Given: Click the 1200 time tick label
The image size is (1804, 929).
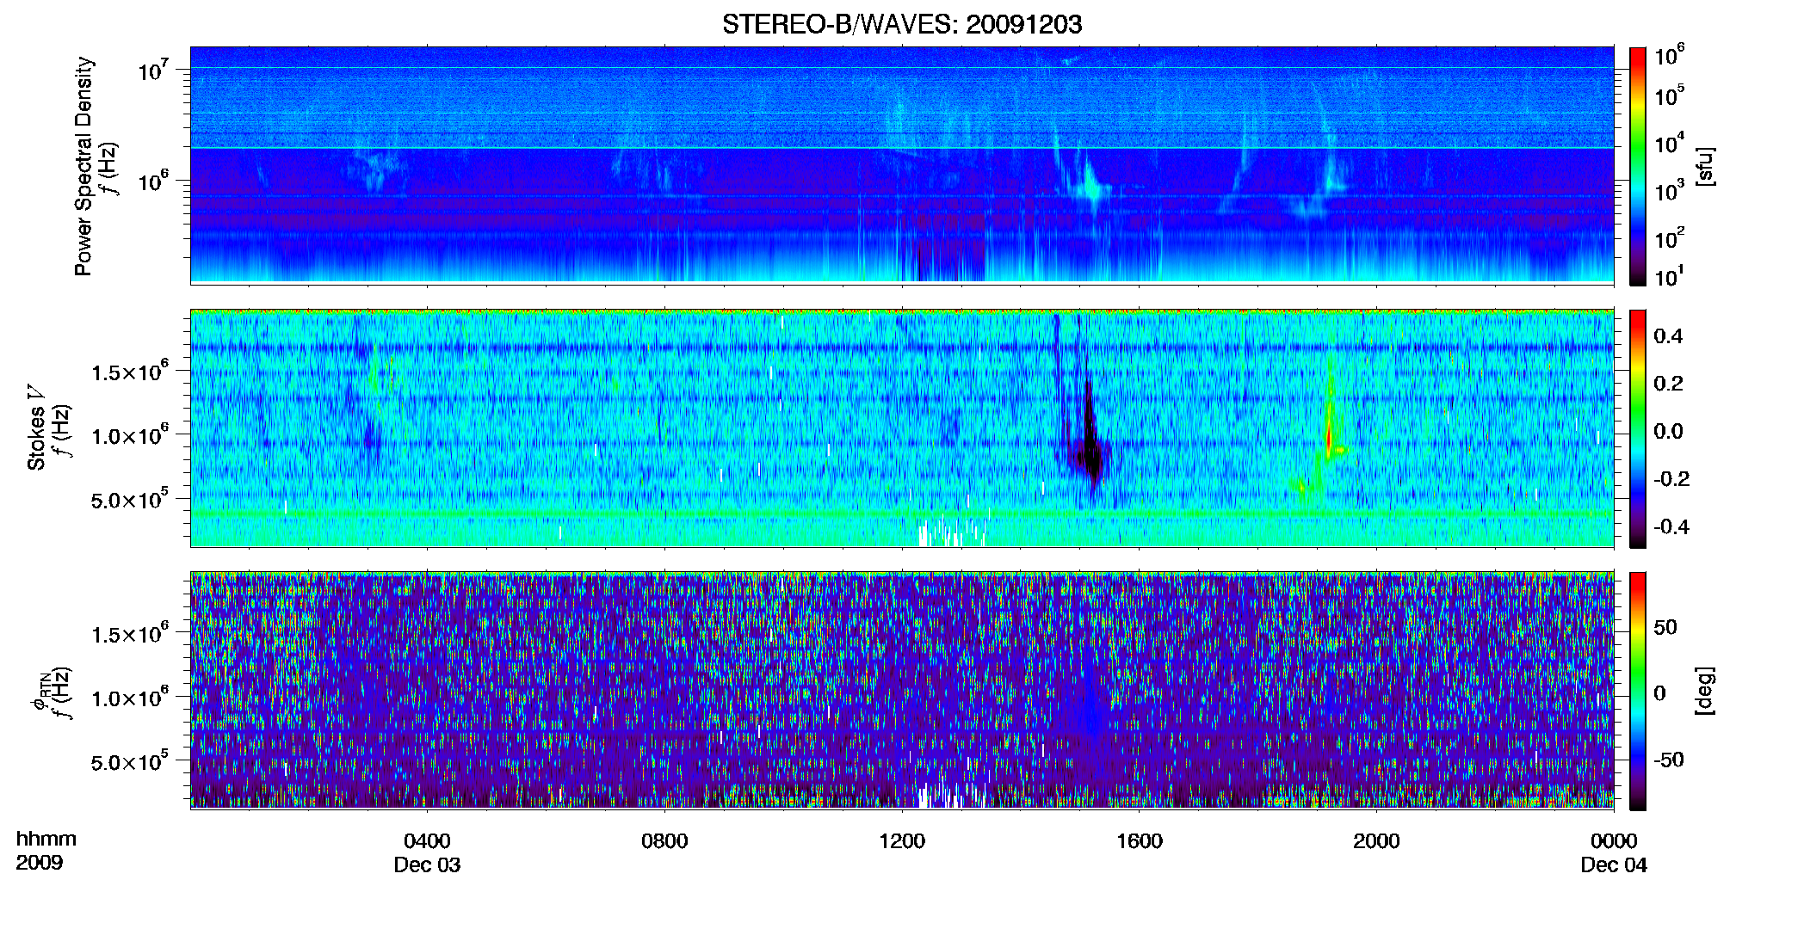Looking at the screenshot, I should pos(902,840).
